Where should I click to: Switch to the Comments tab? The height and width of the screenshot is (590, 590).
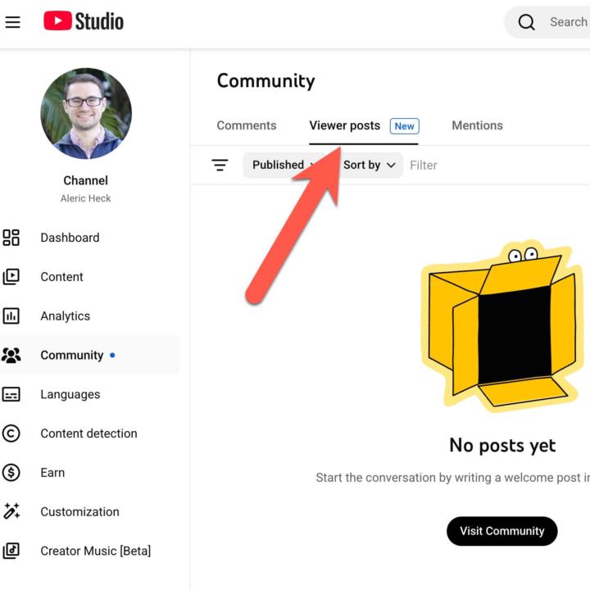click(247, 125)
